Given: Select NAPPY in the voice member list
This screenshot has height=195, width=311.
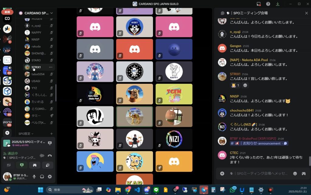Looking at the screenshot, I should coord(39,32).
